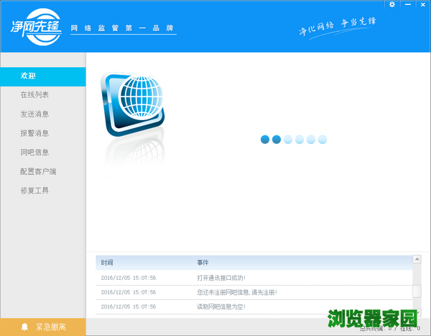This screenshot has width=431, height=336.
Task: Open the 在线列表 section
Action: (34, 95)
